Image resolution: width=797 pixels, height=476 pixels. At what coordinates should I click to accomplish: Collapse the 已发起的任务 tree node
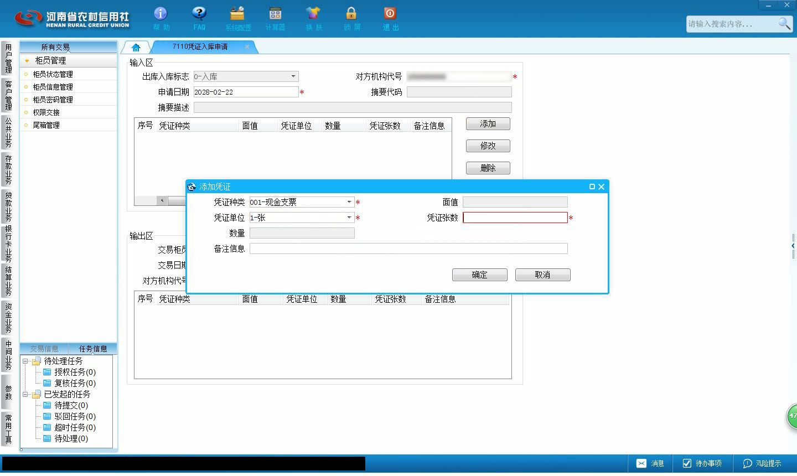click(25, 394)
